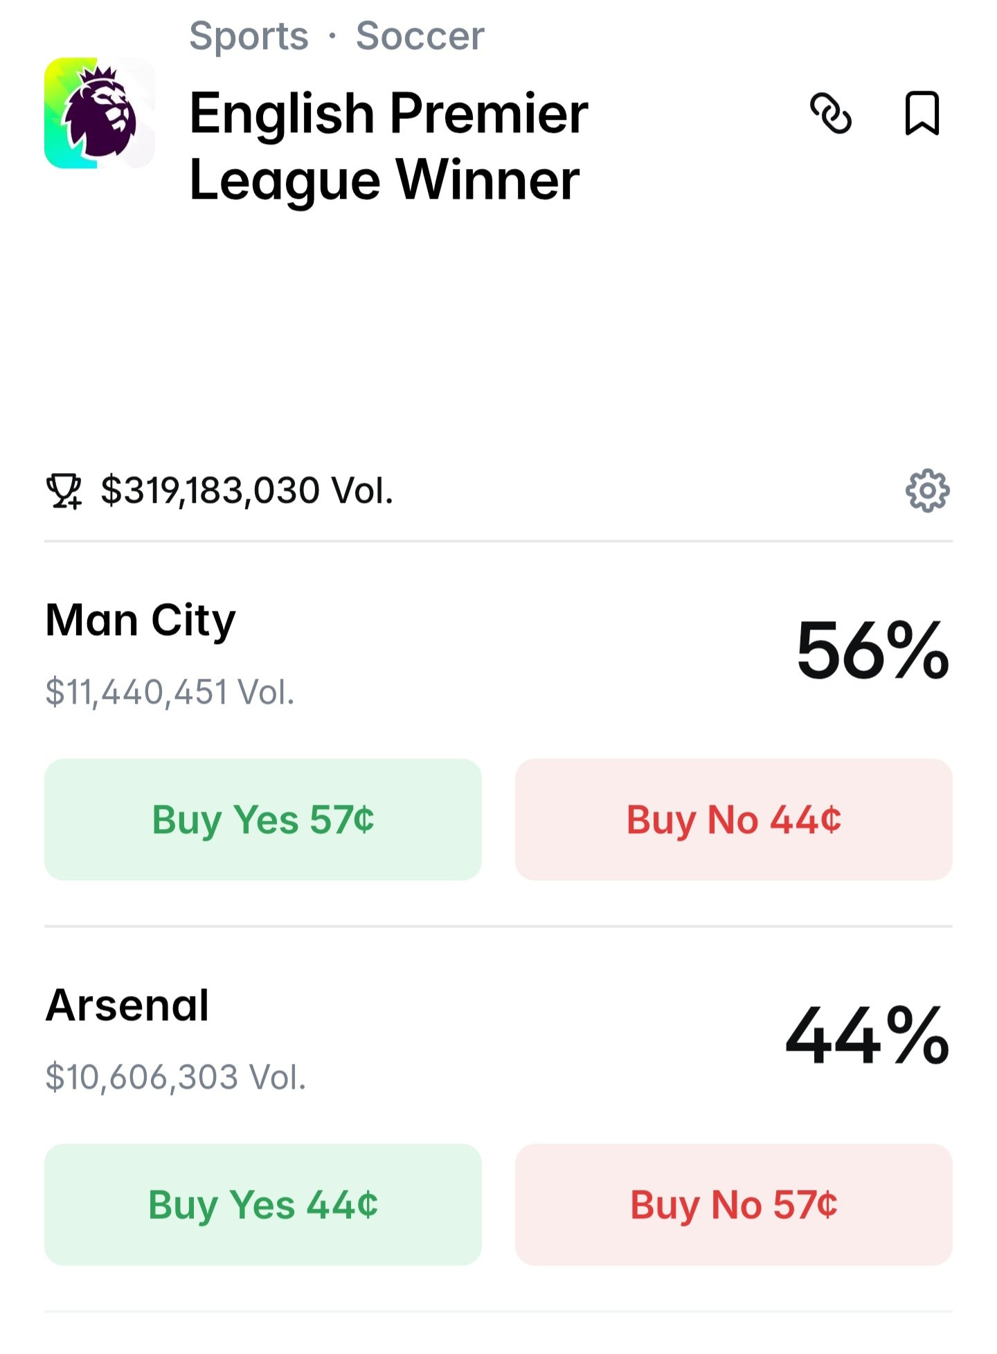Copy the market link via chain icon
The height and width of the screenshot is (1354, 997).
[x=830, y=113]
